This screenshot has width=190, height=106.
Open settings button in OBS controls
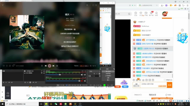108,78
